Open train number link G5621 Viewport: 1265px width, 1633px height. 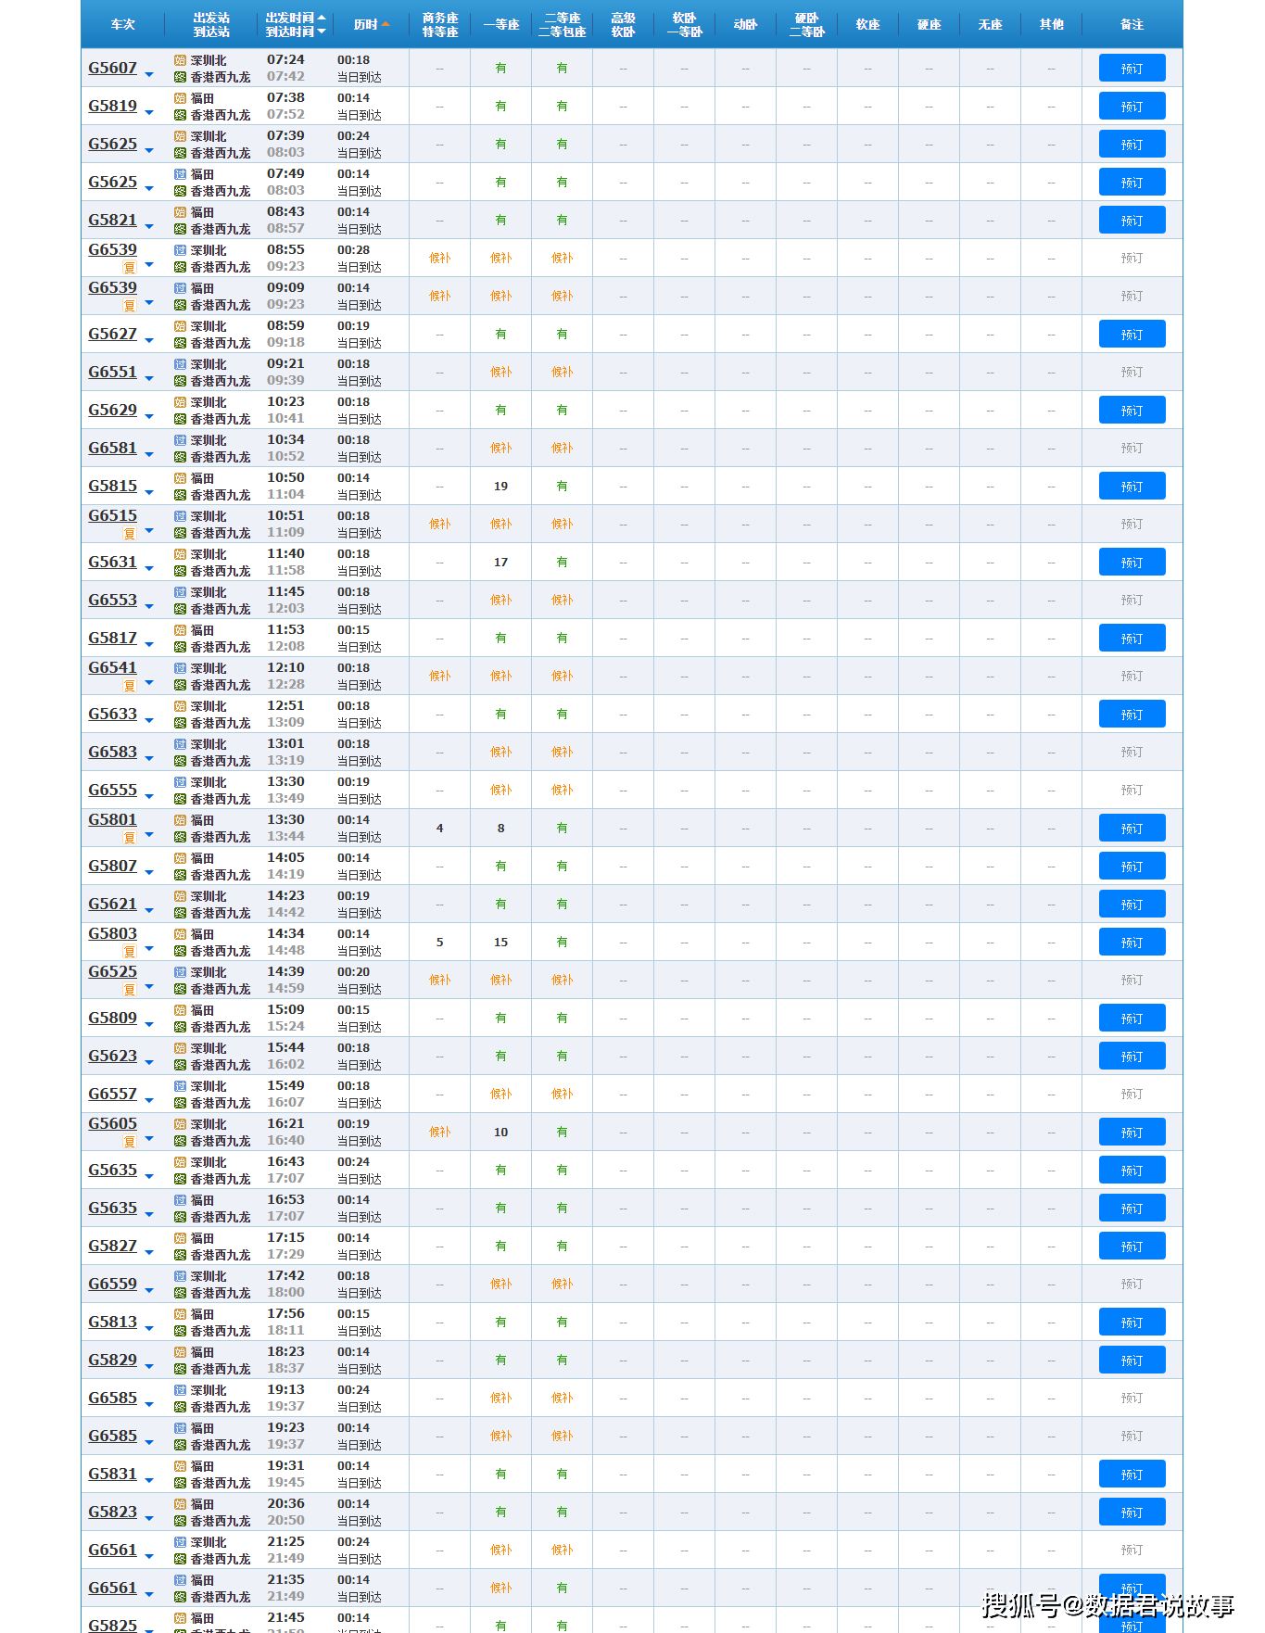point(113,904)
